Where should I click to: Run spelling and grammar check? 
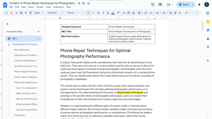coord(26,13)
